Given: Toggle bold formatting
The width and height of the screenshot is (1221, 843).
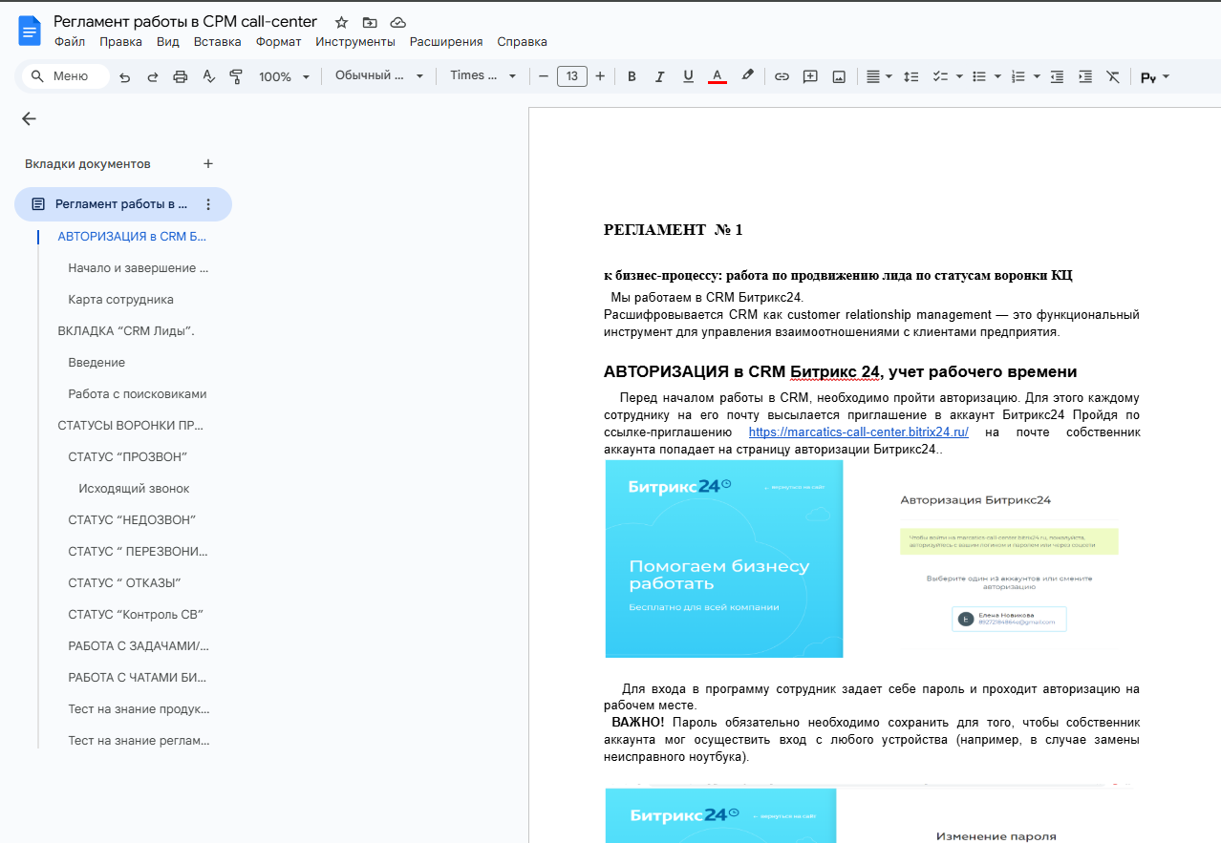Looking at the screenshot, I should (x=632, y=76).
